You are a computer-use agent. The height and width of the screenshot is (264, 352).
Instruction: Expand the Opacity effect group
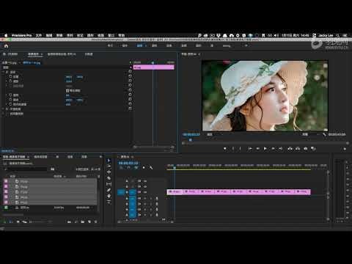point(3,109)
